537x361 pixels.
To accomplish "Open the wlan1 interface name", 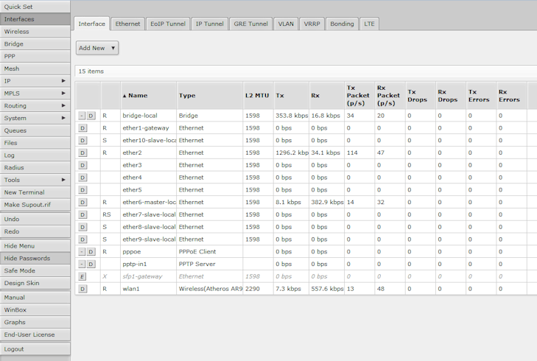I will (x=131, y=289).
